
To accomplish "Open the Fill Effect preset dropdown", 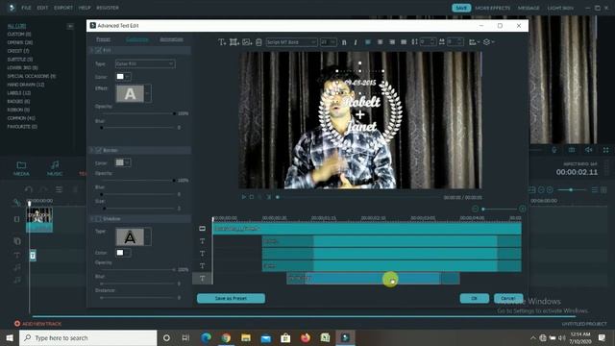I will coord(148,94).
